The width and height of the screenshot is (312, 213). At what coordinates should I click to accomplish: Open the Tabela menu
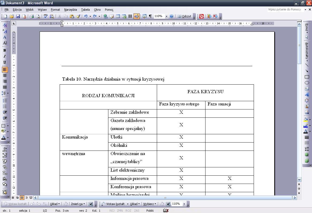(x=85, y=10)
